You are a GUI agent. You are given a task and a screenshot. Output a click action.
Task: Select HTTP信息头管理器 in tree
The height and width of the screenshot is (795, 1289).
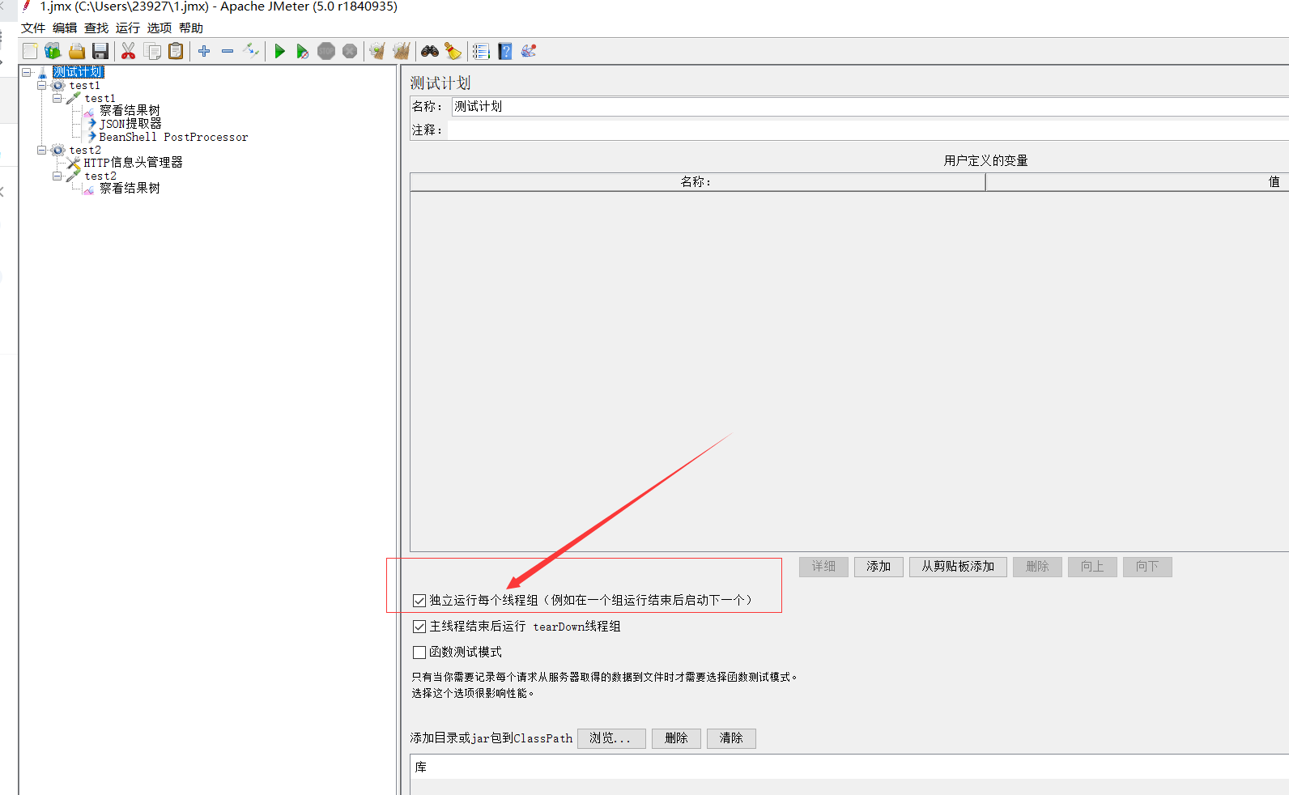click(x=133, y=163)
